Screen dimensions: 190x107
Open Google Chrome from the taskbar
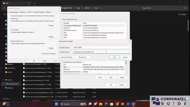point(117,104)
